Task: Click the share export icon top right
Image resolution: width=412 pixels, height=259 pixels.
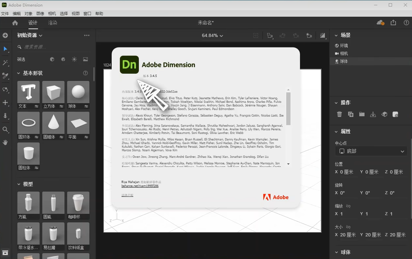Action: click(393, 23)
